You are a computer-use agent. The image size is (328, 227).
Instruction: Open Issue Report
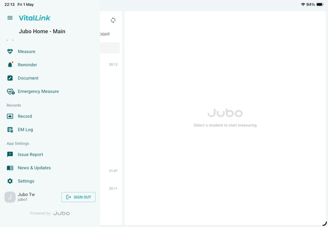coord(30,155)
